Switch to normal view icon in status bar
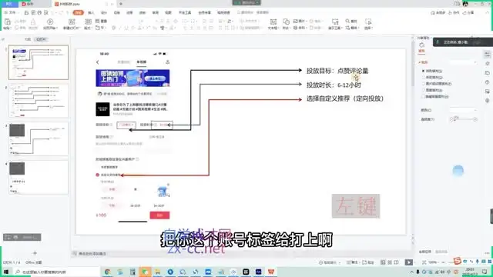 pos(383,262)
